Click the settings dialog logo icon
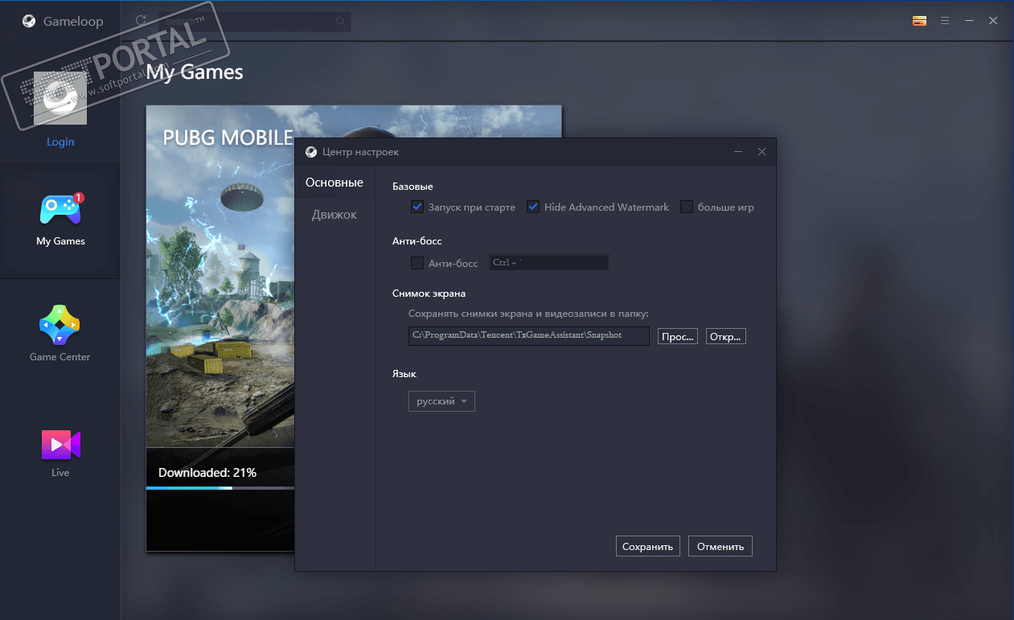1014x620 pixels. coord(310,152)
